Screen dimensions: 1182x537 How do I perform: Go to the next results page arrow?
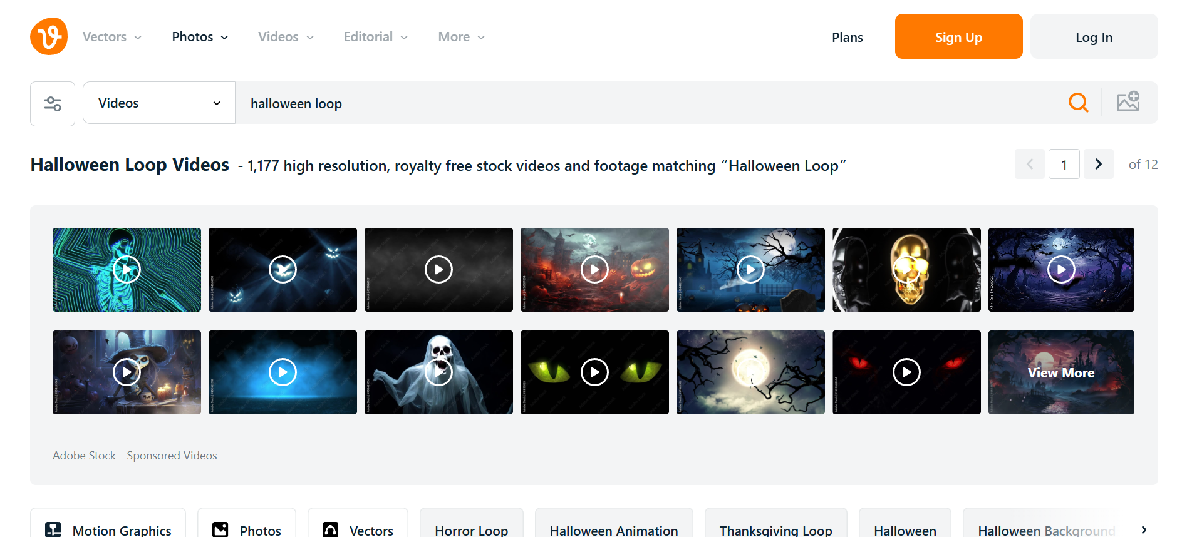click(1099, 164)
